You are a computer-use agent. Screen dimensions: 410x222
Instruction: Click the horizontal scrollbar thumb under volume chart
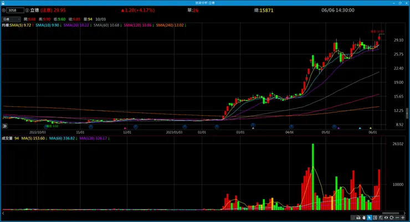(391, 213)
